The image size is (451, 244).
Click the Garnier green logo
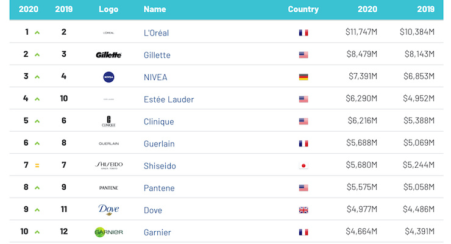click(x=108, y=232)
